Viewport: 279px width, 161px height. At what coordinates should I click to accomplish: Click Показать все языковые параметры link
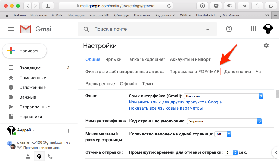166,108
